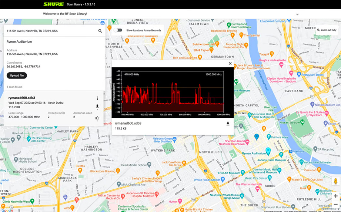
Task: Click the Blackstone Brewing restaurant marker
Action: point(118,170)
